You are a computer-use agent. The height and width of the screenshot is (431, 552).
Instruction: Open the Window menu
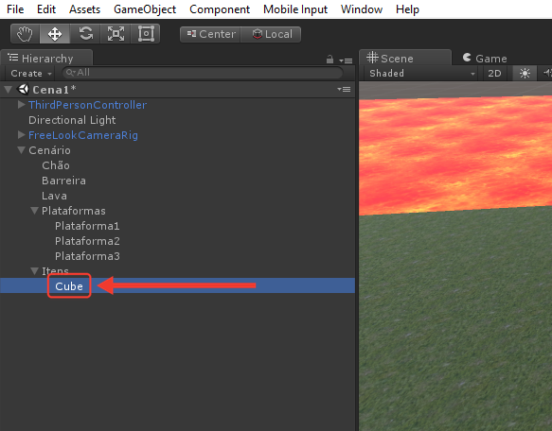pyautogui.click(x=362, y=9)
